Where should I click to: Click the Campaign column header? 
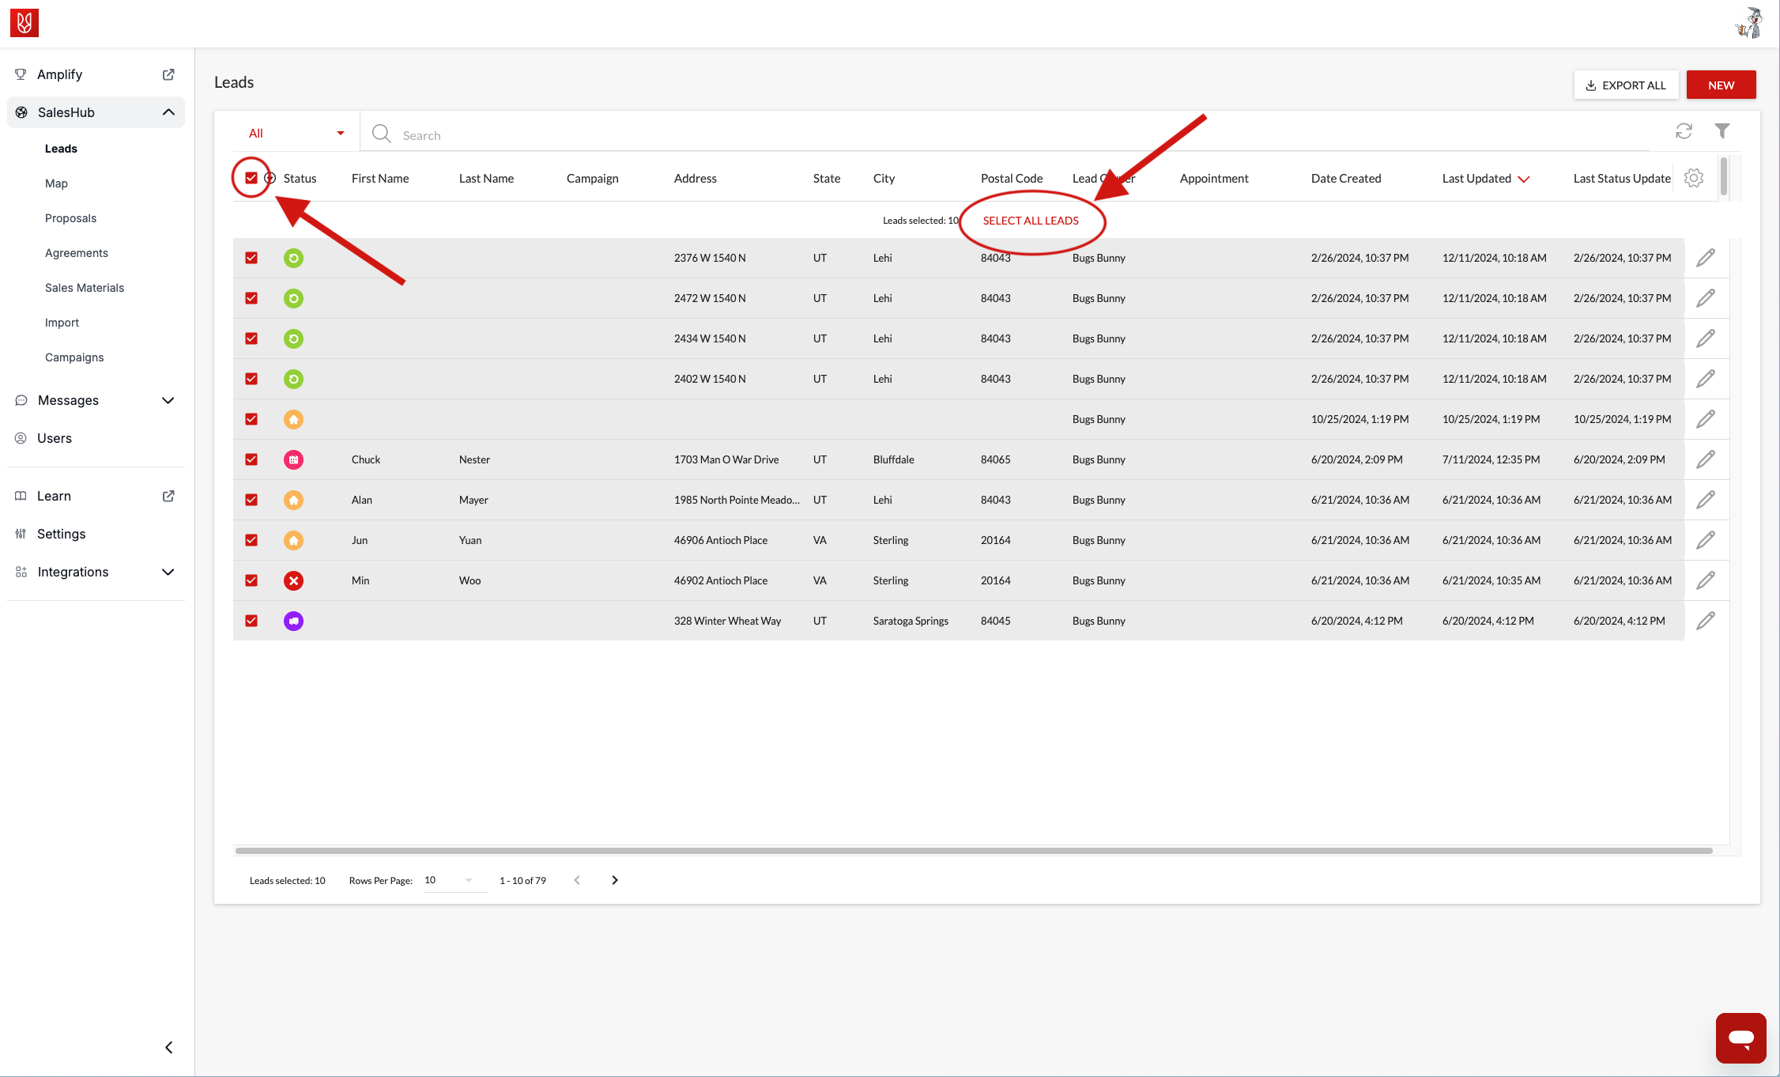[592, 179]
